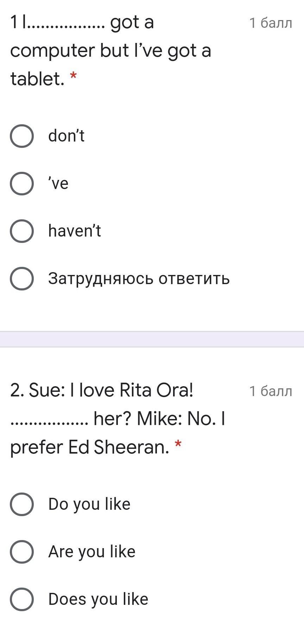This screenshot has height=633, width=304.
Task: Tap the "Does you like" option text
Action: [x=98, y=599]
